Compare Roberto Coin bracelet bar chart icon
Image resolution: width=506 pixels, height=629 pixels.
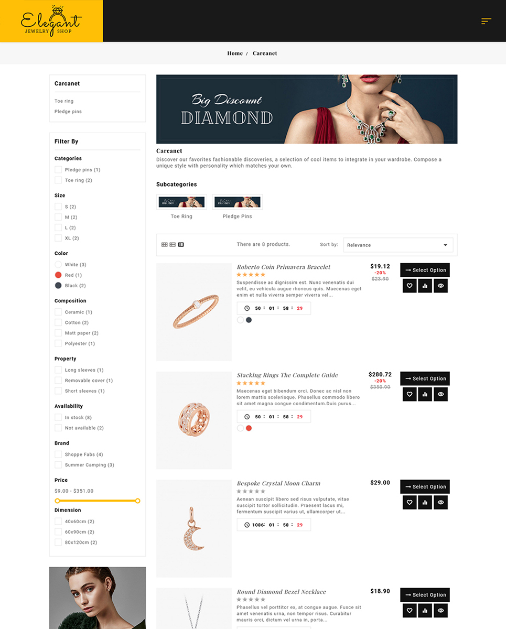(x=425, y=286)
